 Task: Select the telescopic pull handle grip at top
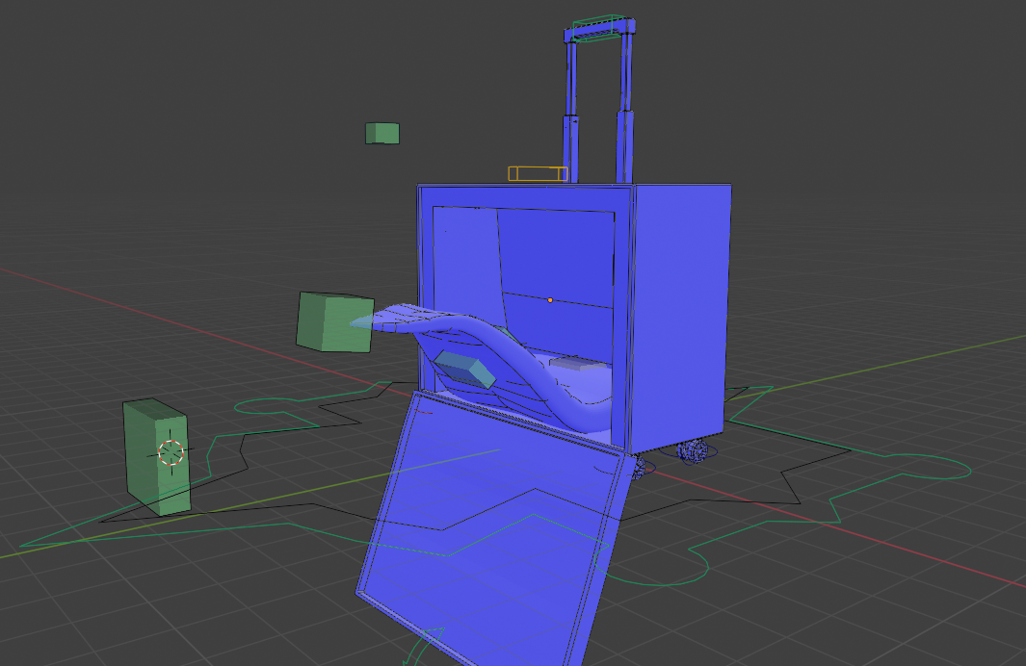[x=599, y=29]
